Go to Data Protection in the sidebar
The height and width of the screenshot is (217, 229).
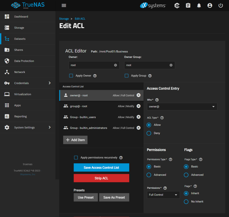click(24, 61)
